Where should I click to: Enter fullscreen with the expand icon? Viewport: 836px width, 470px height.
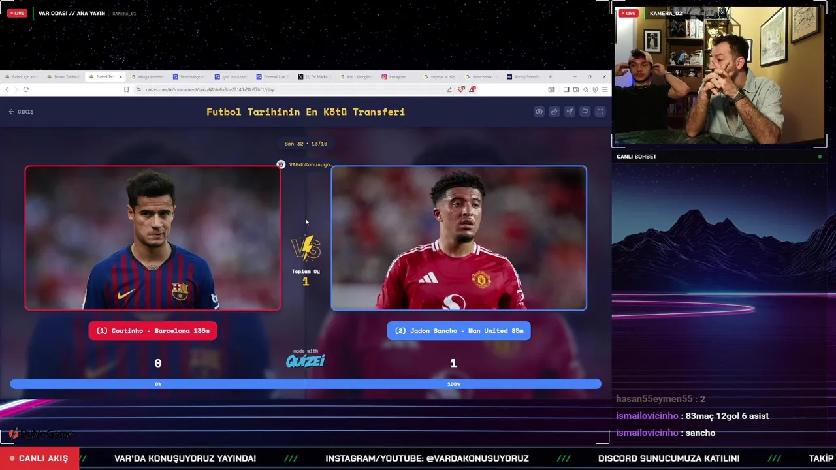(600, 112)
